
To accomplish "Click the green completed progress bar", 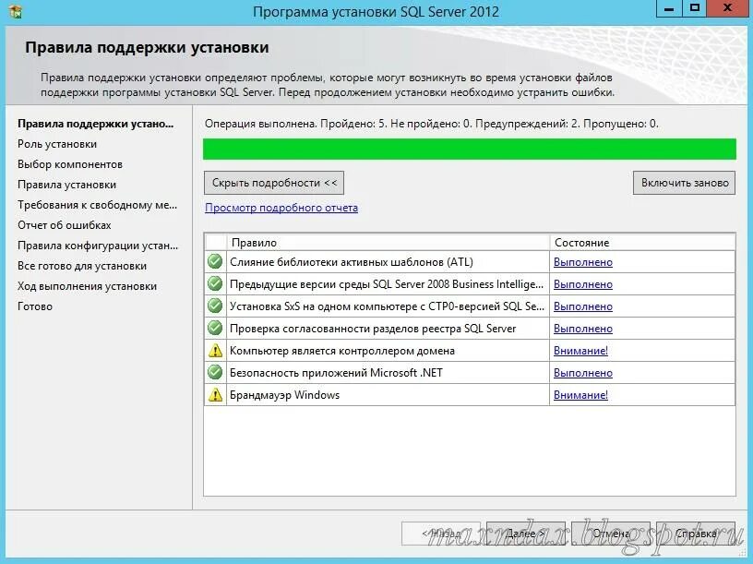I will [x=469, y=149].
